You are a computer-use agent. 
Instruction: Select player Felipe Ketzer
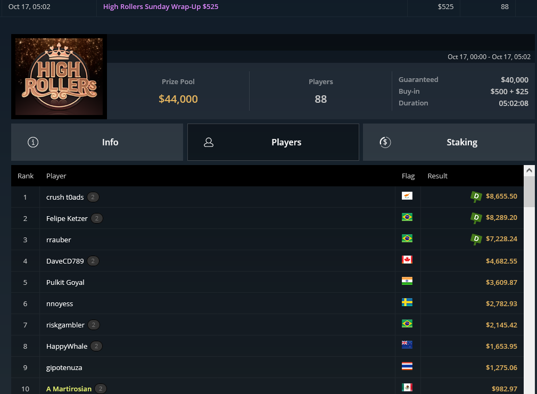point(67,218)
